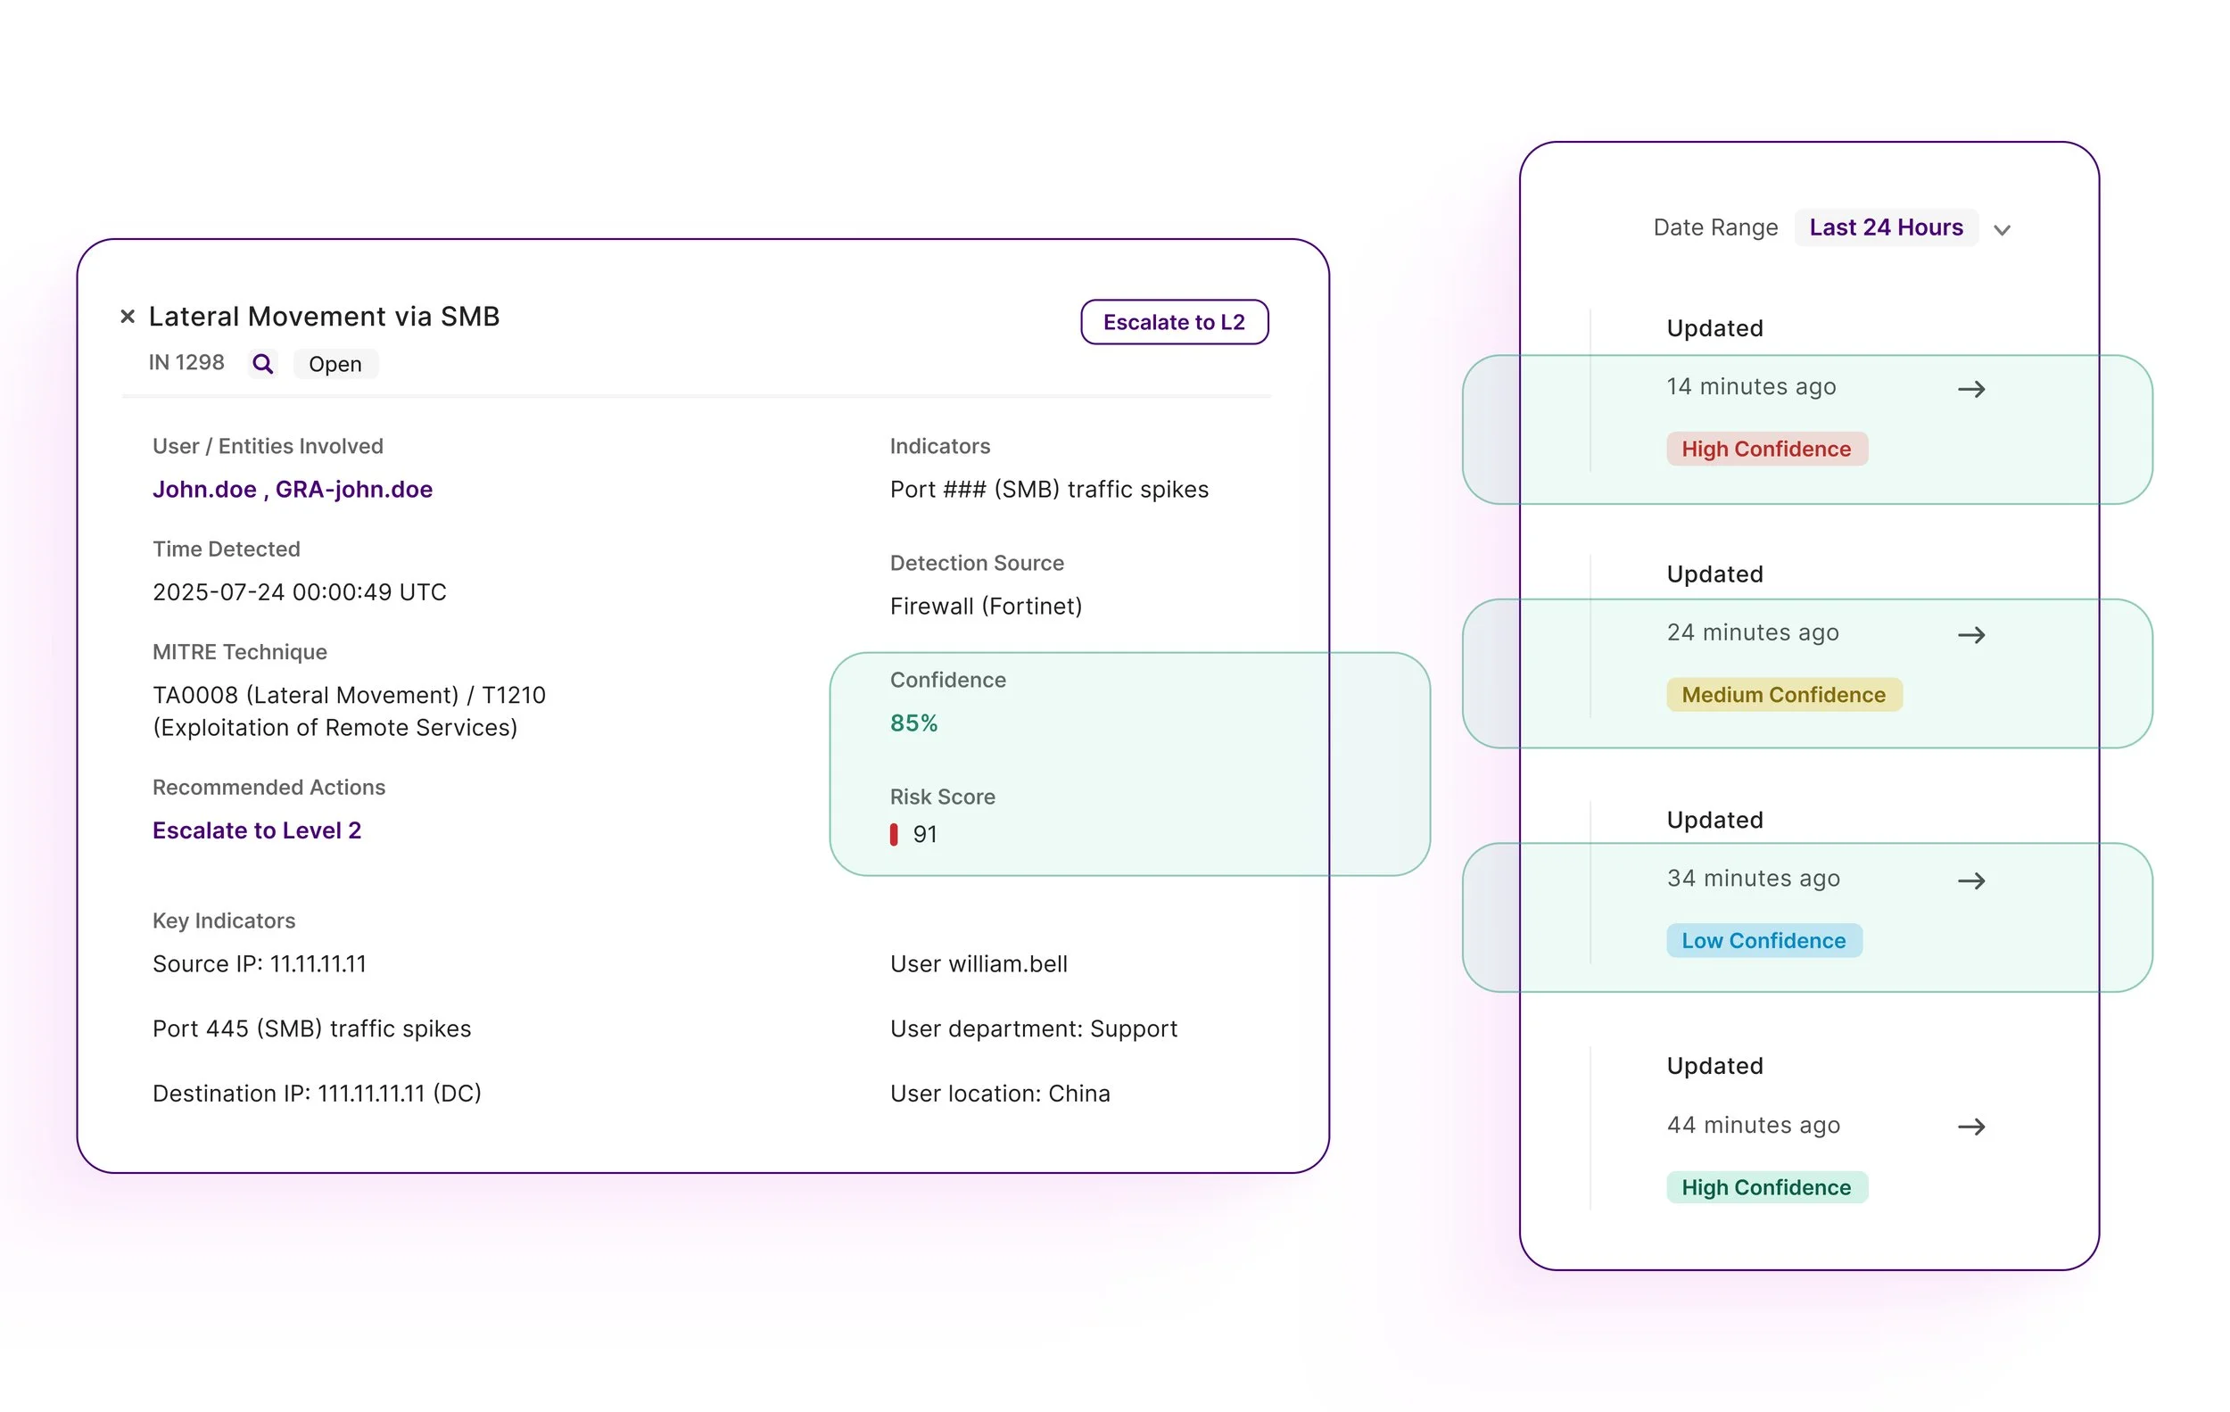Viewport: 2230px width, 1412px height.
Task: Click the Low Confidence tag
Action: coord(1764,941)
